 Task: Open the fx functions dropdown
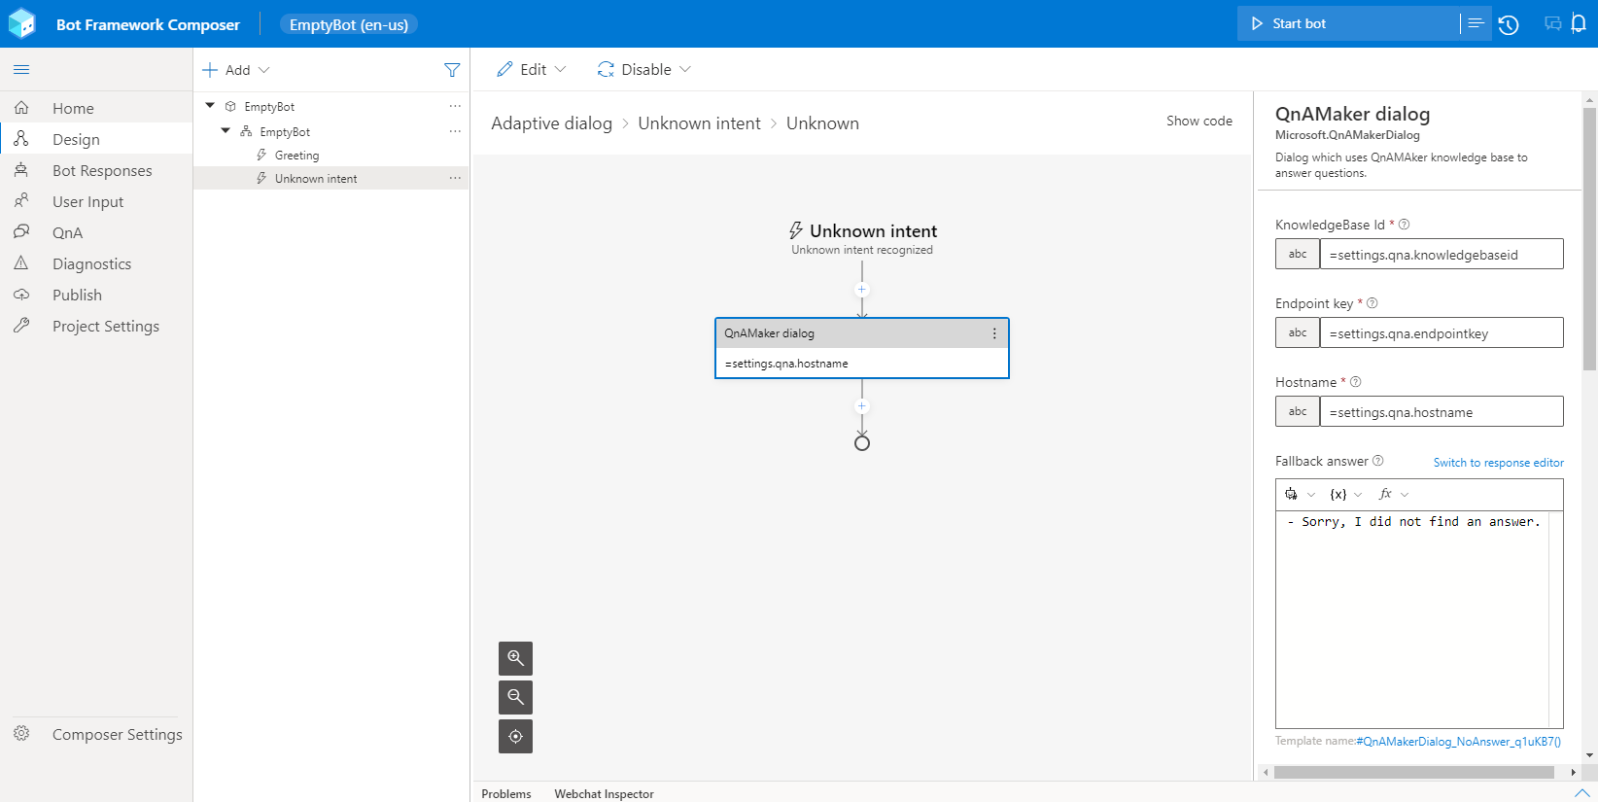coord(1394,494)
